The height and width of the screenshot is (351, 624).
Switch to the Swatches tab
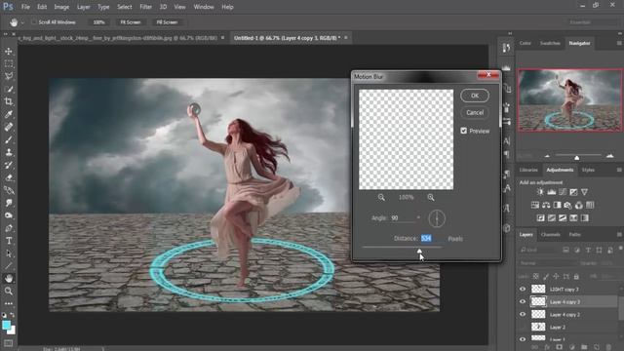(550, 43)
